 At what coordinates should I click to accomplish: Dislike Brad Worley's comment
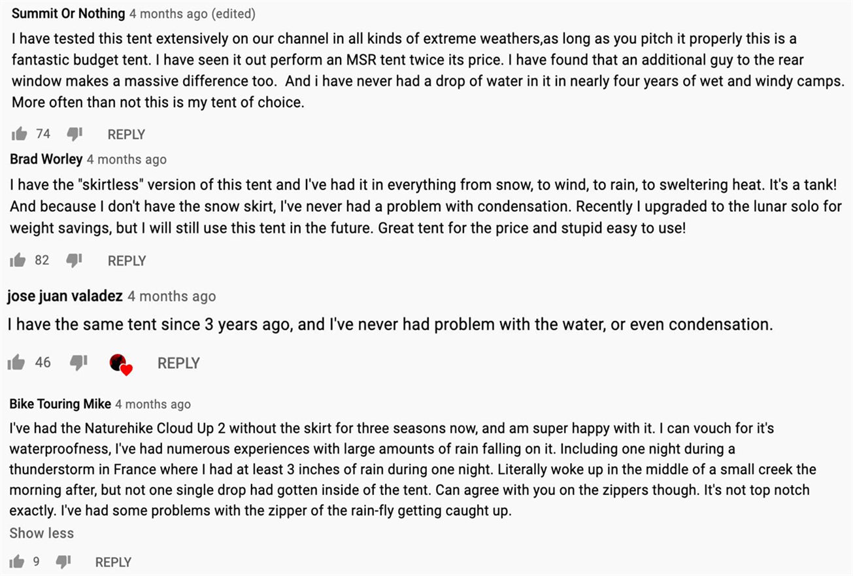[x=74, y=261]
